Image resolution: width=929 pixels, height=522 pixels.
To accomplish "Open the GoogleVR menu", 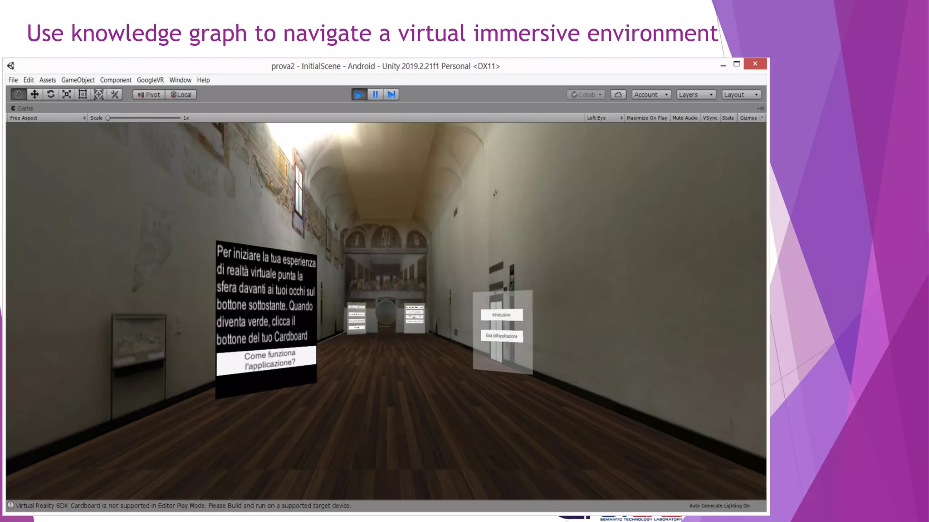I will pyautogui.click(x=150, y=80).
